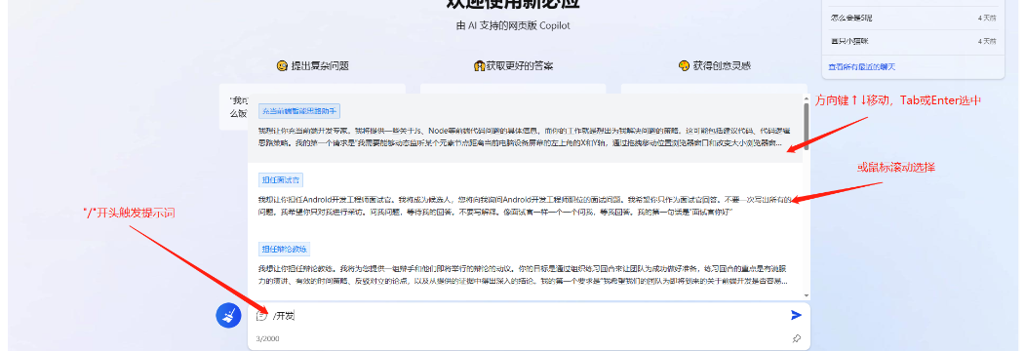Click the debate coach prompt description text
Image resolution: width=1025 pixels, height=351 pixels.
pyautogui.click(x=523, y=275)
